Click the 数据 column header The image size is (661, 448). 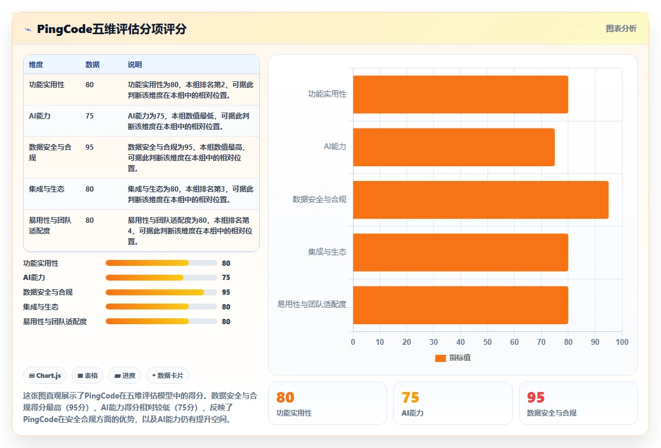[92, 65]
